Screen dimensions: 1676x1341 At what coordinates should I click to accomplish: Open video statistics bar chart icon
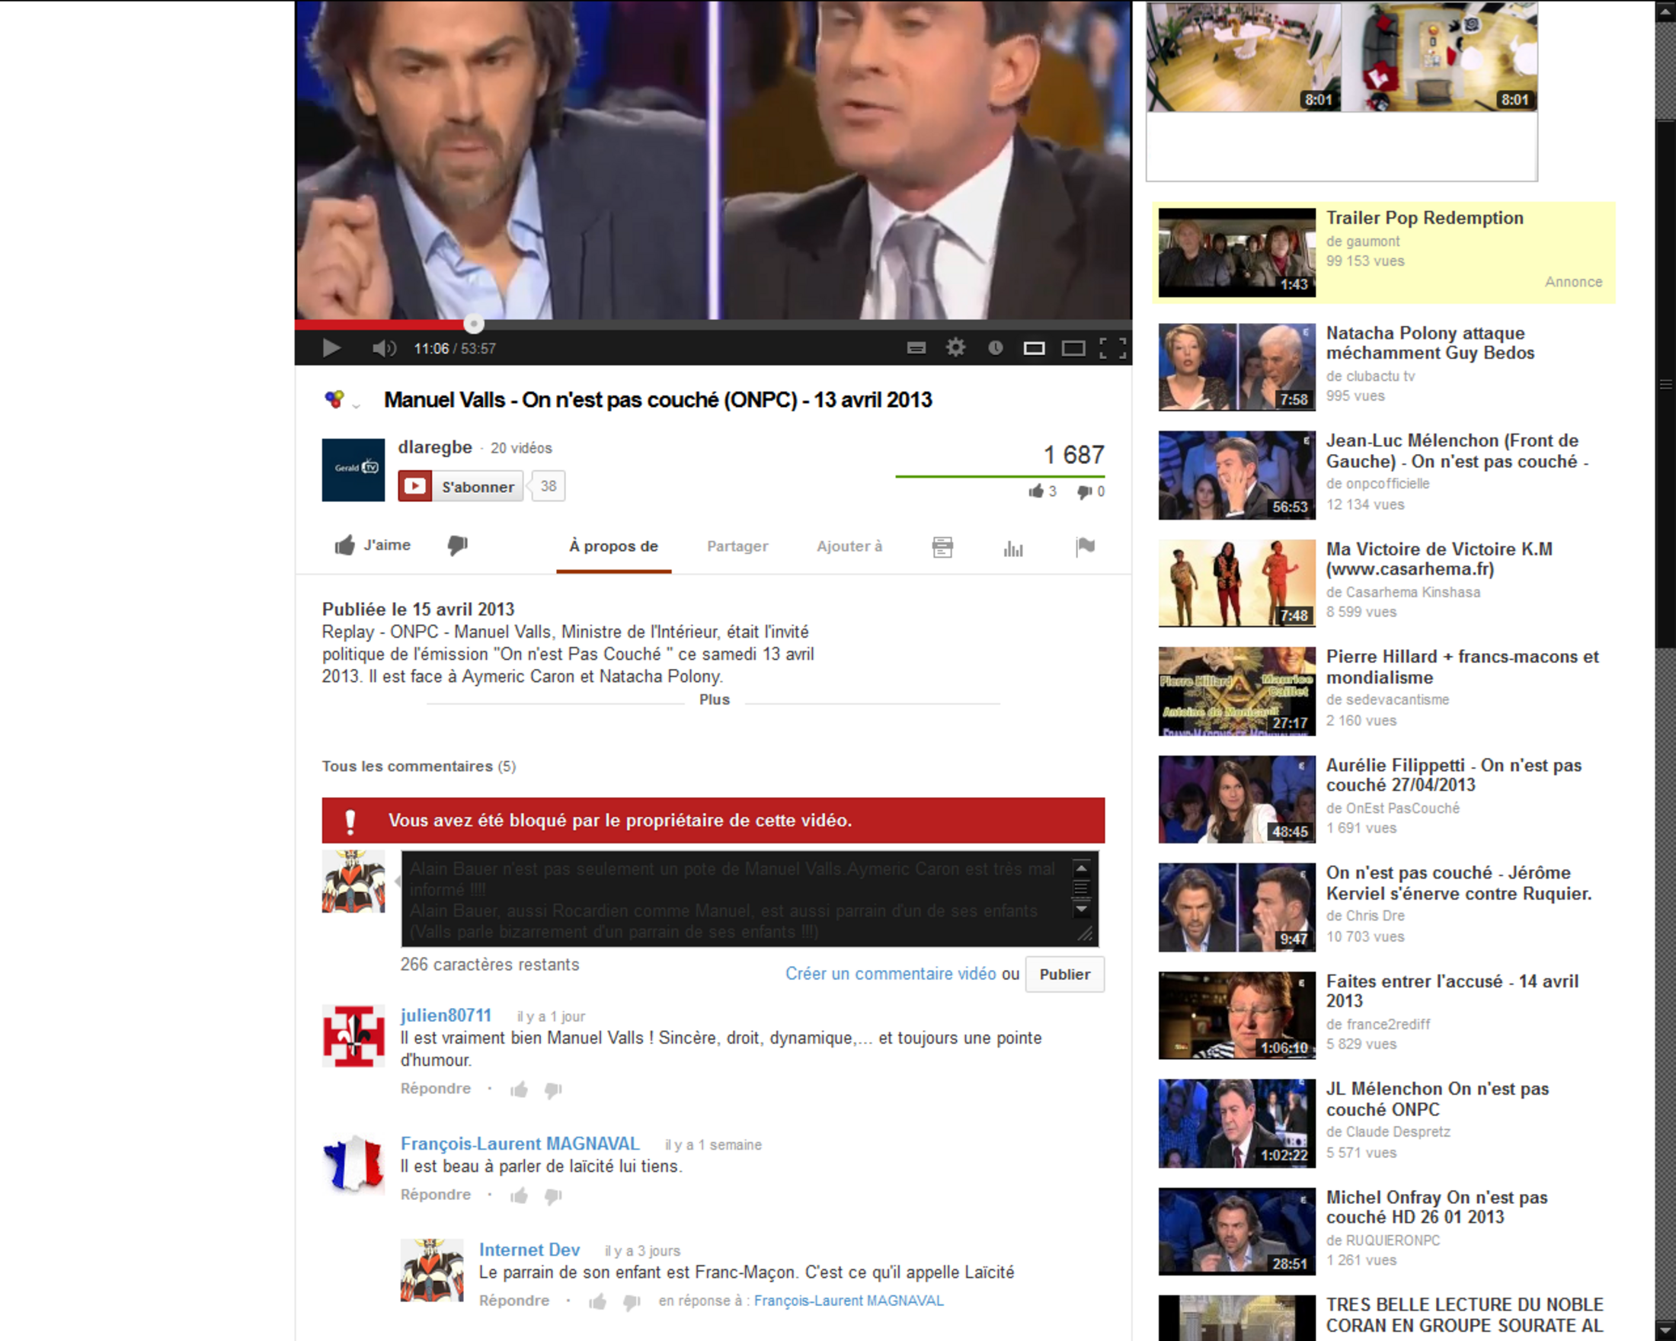(x=1013, y=548)
